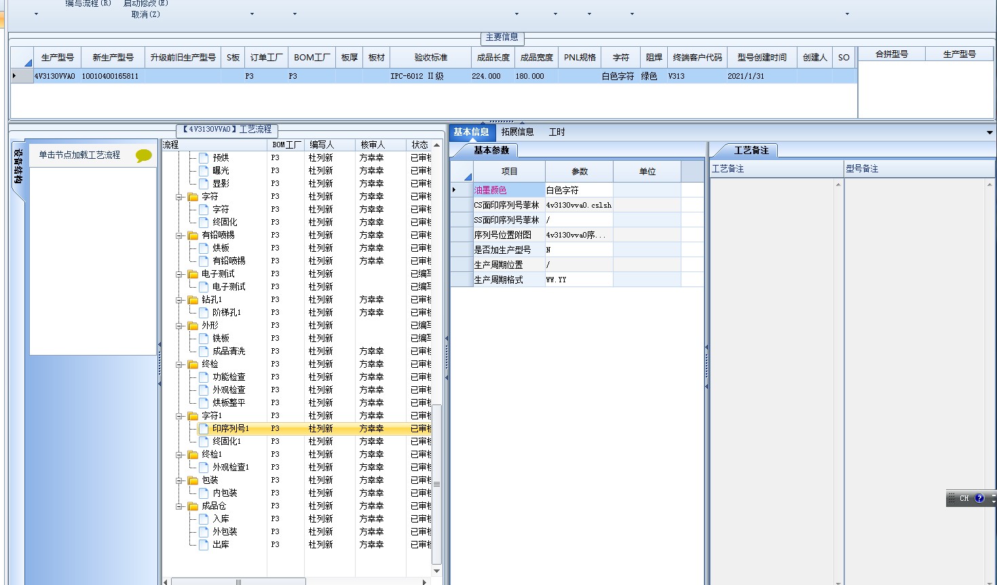Screen dimensions: 997x585
Task: Click the 外形 folder icon
Action: click(193, 326)
